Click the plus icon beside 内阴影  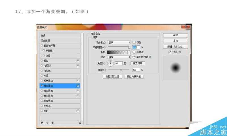point(78,66)
